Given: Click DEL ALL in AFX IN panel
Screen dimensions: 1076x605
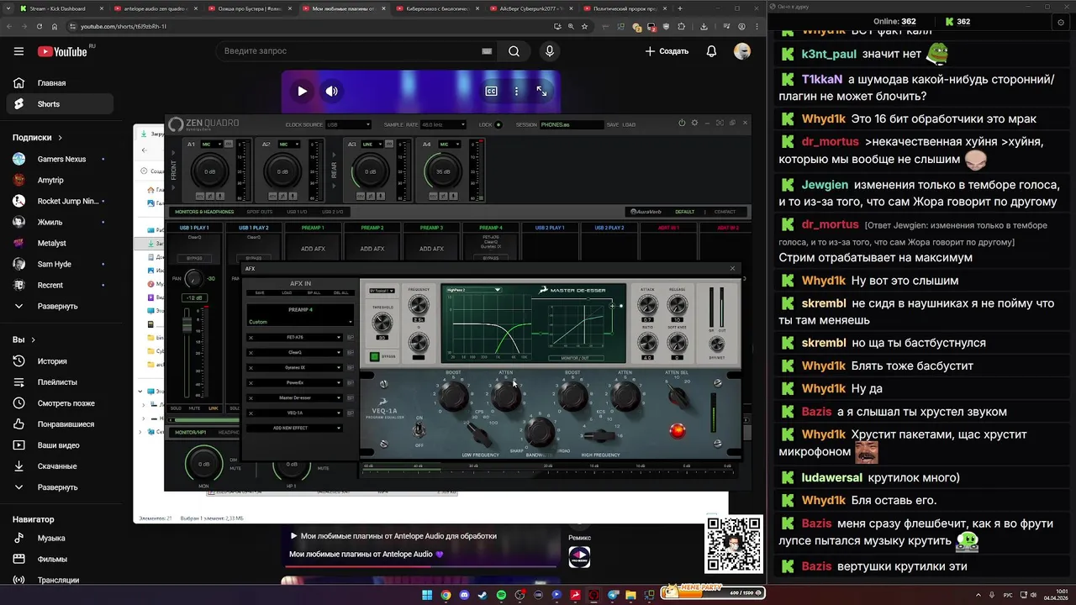Looking at the screenshot, I should (x=341, y=292).
